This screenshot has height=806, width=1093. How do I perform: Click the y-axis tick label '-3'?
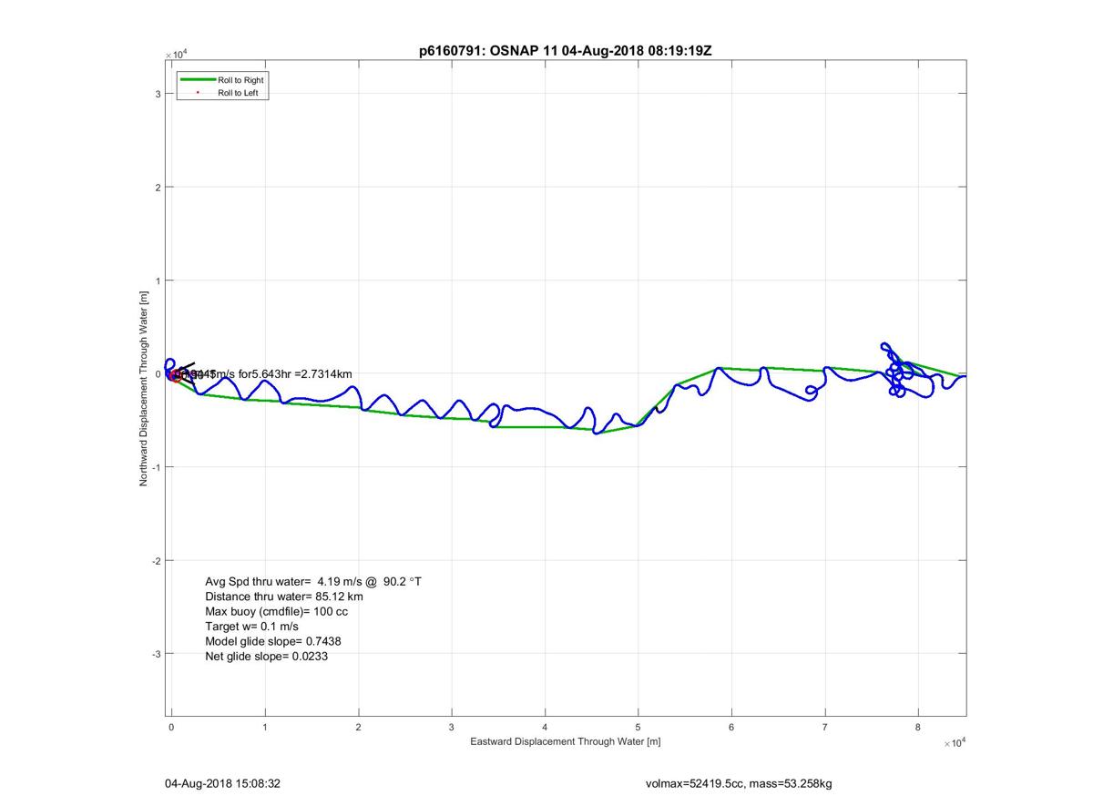pyautogui.click(x=157, y=653)
